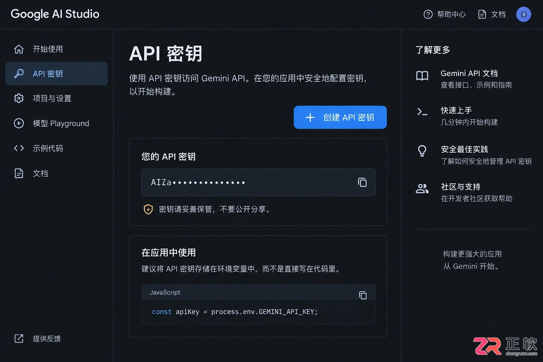This screenshot has width=543, height=362.
Task: Click the question mark help icon
Action: (x=428, y=14)
